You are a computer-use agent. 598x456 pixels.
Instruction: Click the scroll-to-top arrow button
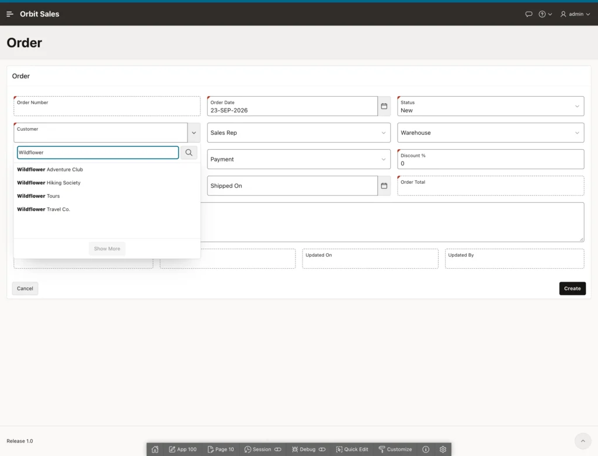(x=583, y=441)
